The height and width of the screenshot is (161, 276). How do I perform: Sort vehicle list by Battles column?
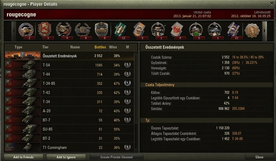(100, 47)
